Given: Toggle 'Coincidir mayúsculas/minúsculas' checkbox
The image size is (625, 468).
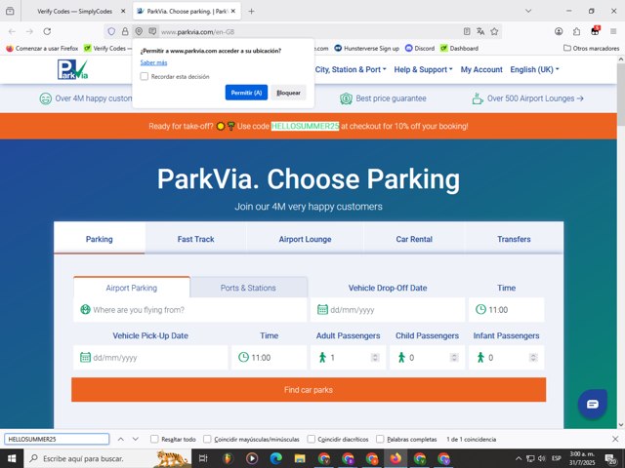Looking at the screenshot, I should pos(207,439).
